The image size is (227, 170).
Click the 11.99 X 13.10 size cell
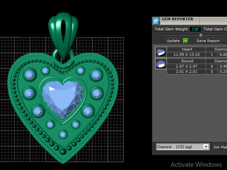186,54
